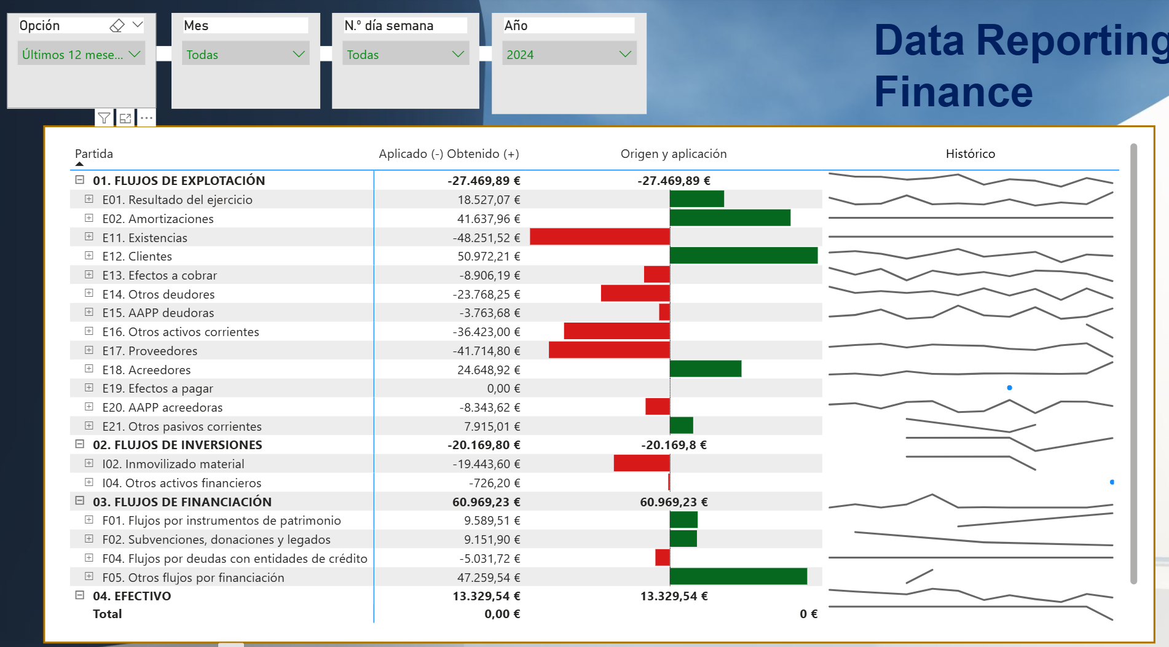Expand F04. Flujos por deudas row

[89, 558]
